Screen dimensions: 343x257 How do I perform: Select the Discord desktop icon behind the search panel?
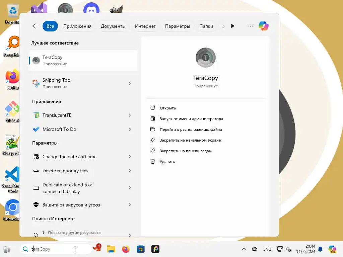[x=91, y=8]
